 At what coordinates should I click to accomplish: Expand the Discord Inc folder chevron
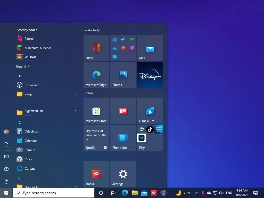coord(76,187)
